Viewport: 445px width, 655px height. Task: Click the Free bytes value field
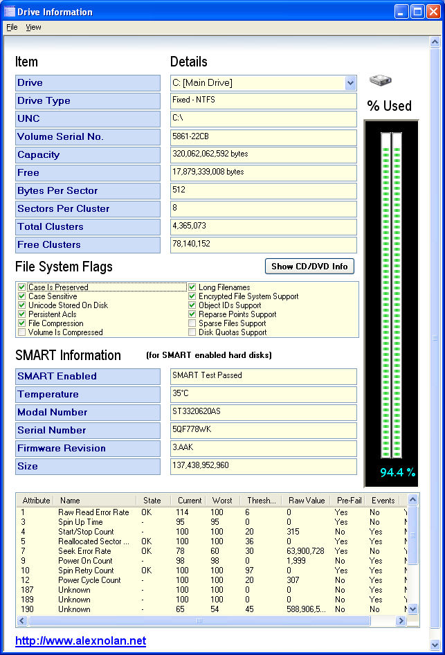click(x=264, y=172)
